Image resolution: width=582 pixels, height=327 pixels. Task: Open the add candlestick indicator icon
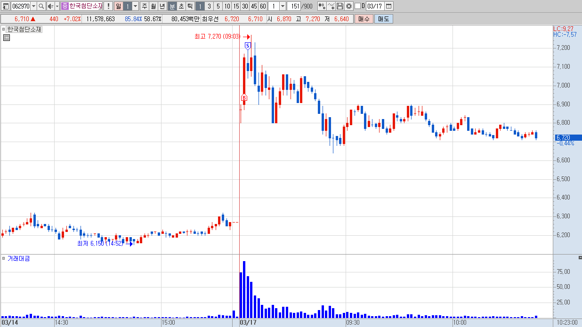click(x=322, y=6)
